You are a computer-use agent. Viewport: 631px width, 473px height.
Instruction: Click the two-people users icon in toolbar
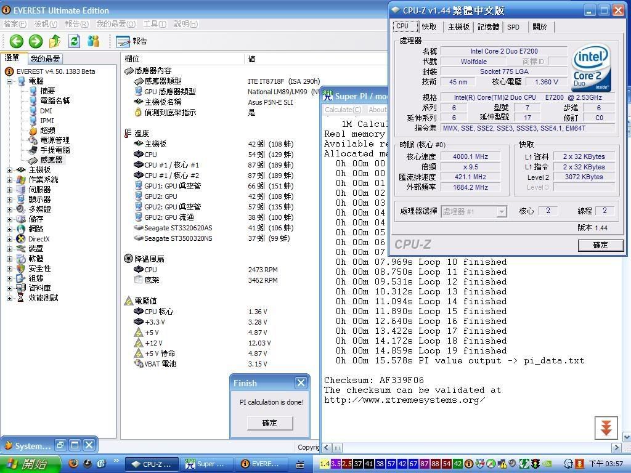[94, 41]
